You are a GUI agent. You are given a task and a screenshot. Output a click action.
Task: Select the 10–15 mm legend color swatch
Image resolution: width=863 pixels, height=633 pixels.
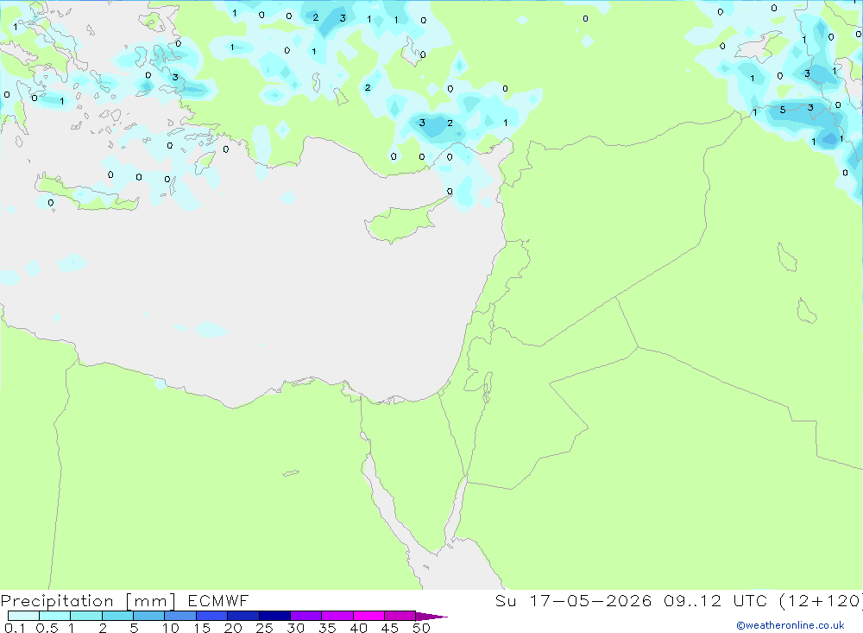[x=180, y=616]
